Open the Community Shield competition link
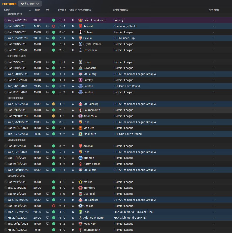Image resolution: width=232 pixels, height=233 pixels. (125, 26)
